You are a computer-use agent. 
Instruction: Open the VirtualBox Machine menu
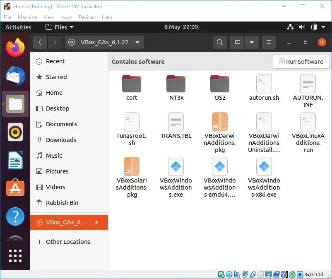(27, 17)
